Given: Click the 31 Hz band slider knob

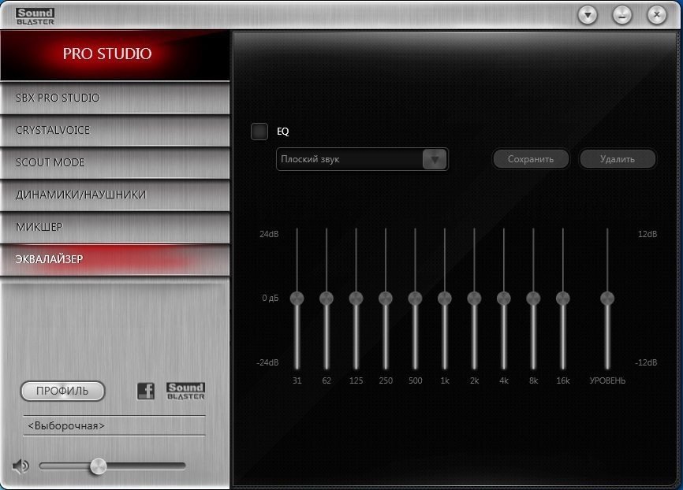Looking at the screenshot, I should click(297, 299).
